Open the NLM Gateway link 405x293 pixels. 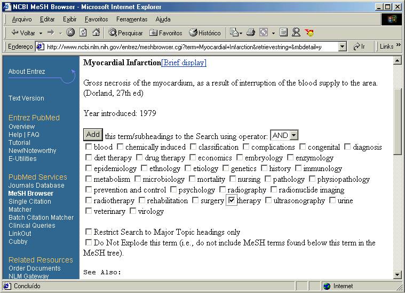tap(28, 276)
